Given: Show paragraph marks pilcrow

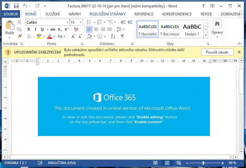Looking at the screenshot, I should tap(123, 36).
